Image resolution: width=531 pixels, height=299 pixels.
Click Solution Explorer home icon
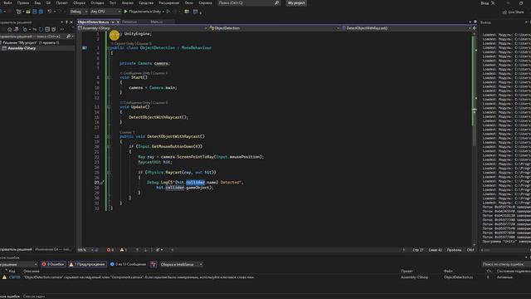9,30
